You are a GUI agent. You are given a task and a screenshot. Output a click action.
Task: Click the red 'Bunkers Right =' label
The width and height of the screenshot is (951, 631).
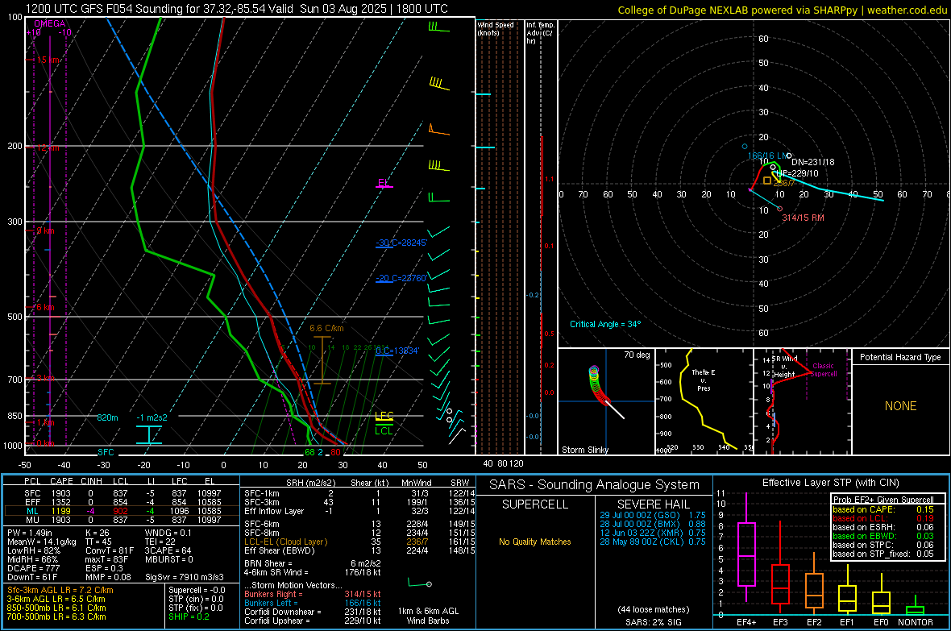273,594
